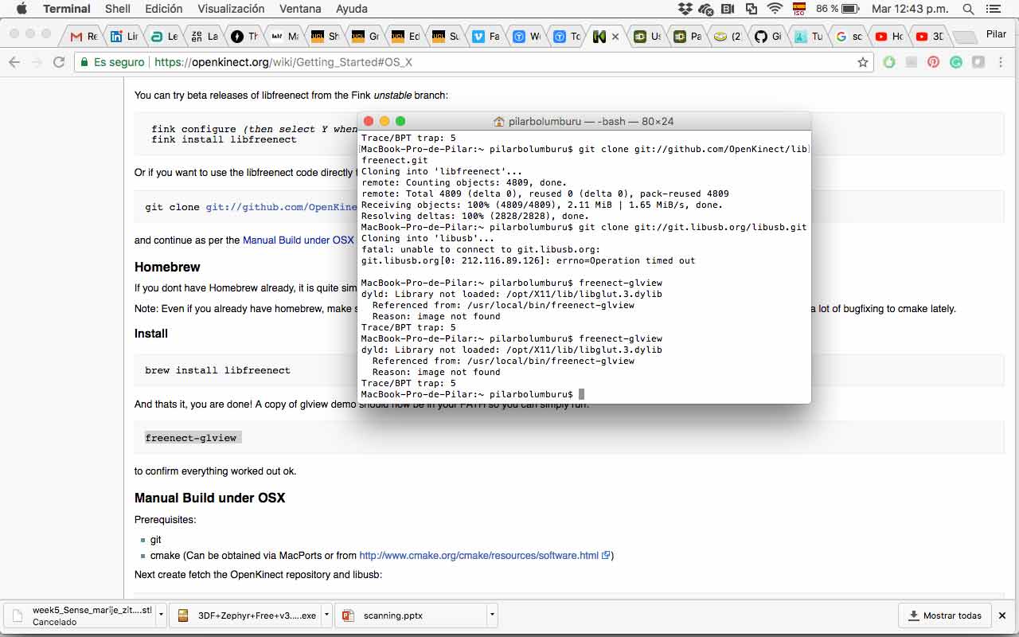
Task: Switch to the LinkedIn tab
Action: 124,37
